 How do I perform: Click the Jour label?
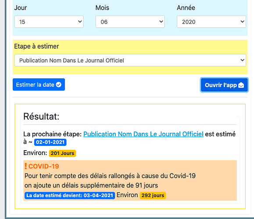21,8
